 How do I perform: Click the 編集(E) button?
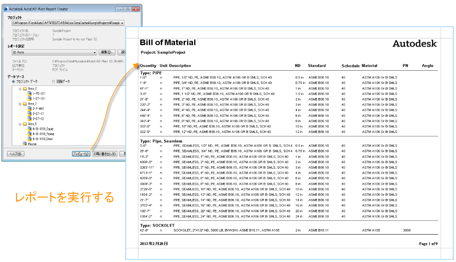(x=107, y=52)
